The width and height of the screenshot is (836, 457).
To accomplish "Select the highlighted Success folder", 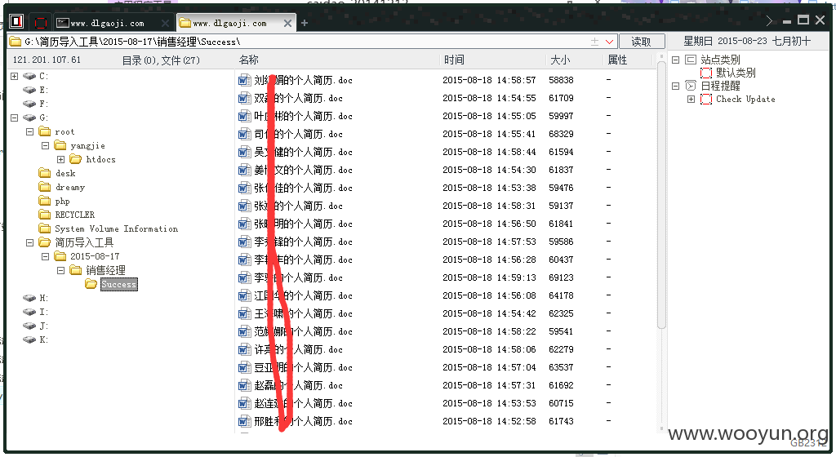I will pos(119,285).
